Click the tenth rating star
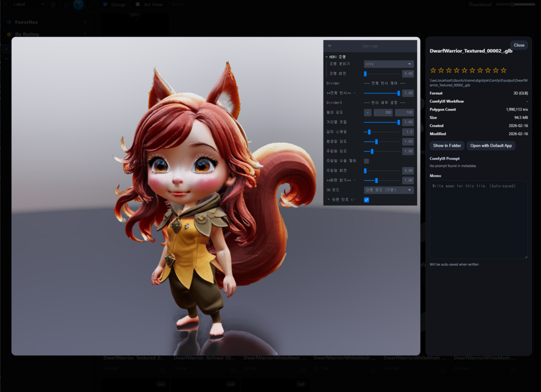The height and width of the screenshot is (392, 541). coord(504,71)
